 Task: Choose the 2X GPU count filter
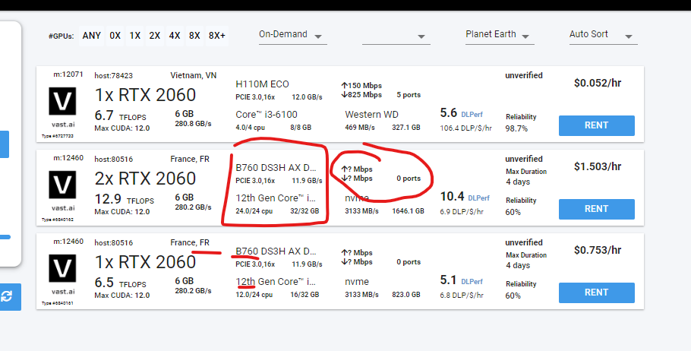155,36
